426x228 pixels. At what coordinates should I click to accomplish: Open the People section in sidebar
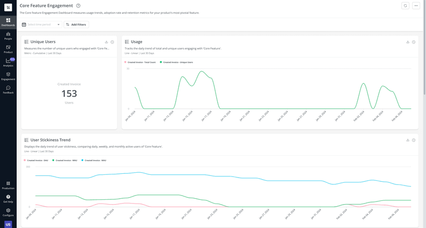(8, 36)
